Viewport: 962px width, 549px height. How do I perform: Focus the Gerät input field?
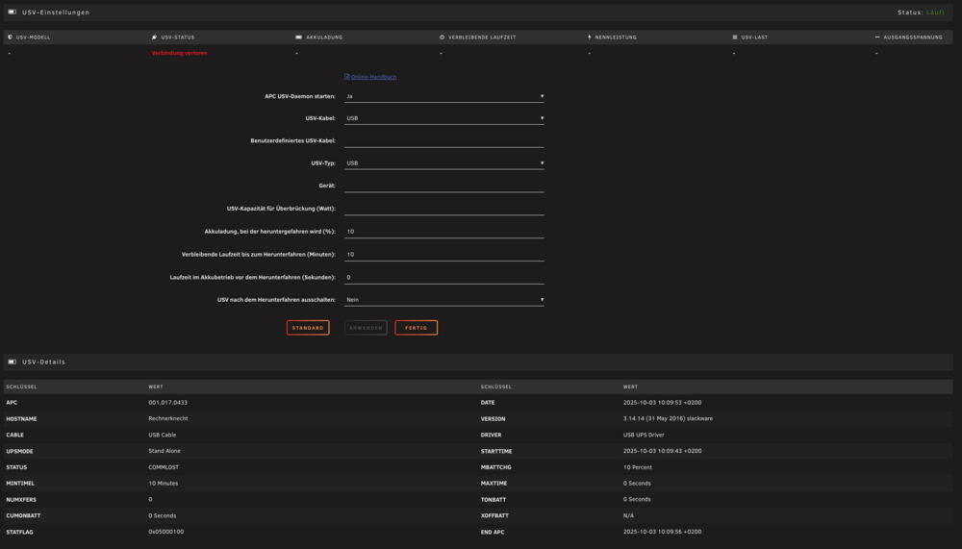pos(444,186)
